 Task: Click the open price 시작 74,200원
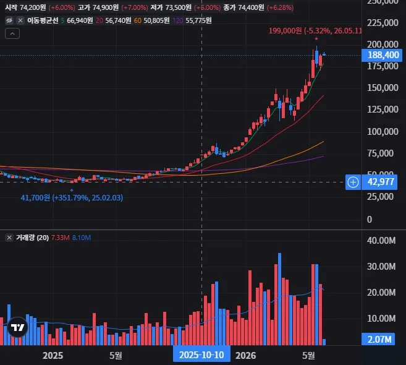[25, 7]
